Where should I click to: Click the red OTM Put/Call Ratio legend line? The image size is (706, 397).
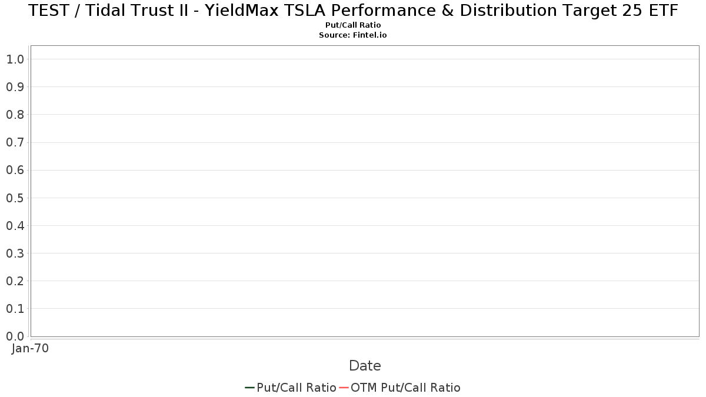click(x=344, y=388)
